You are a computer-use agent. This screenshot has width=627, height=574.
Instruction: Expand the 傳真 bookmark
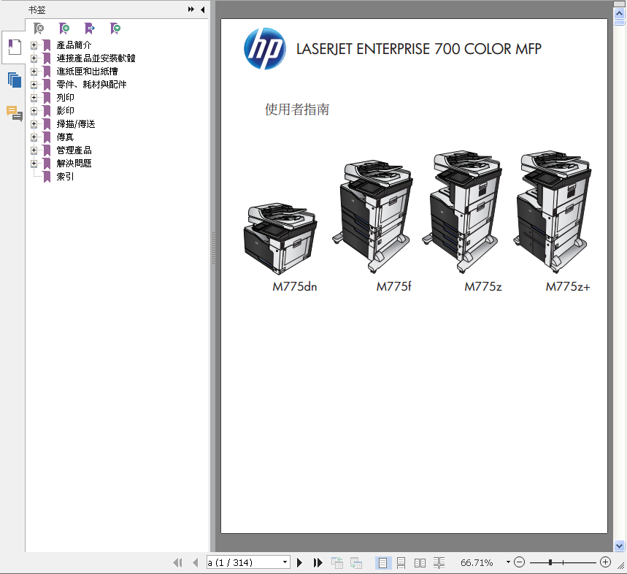point(34,137)
